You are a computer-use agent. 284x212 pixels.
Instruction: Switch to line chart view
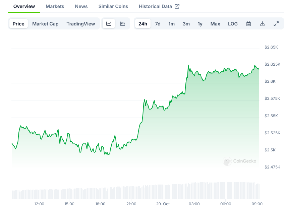pos(109,24)
